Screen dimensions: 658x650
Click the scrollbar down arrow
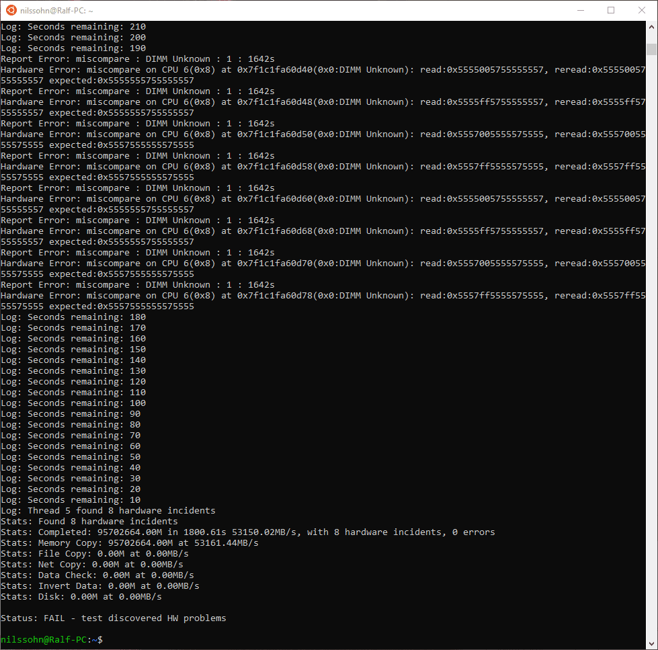(651, 644)
